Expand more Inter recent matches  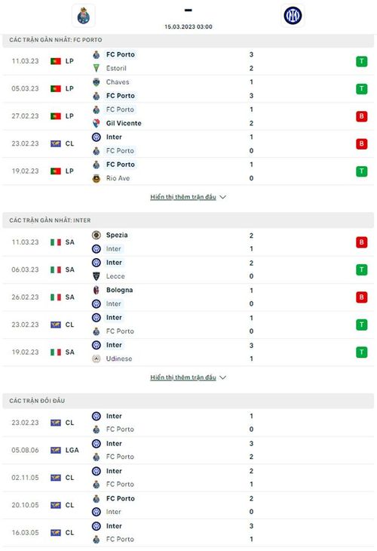183,377
